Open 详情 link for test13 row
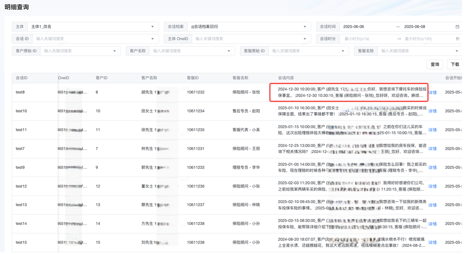The height and width of the screenshot is (254, 467). click(432, 205)
